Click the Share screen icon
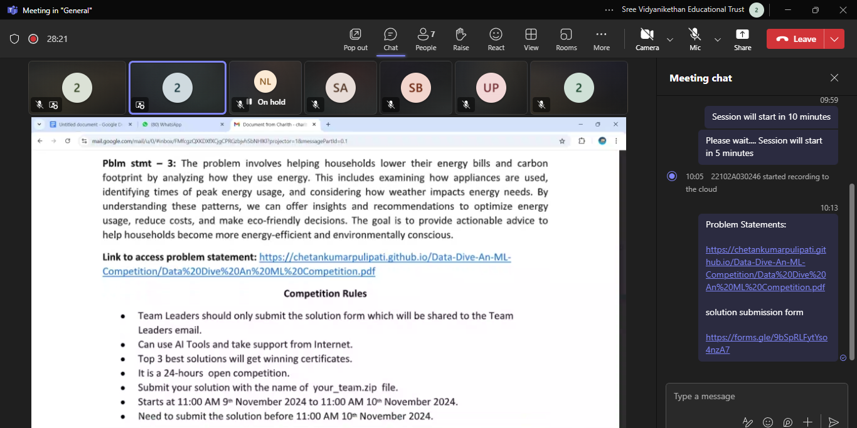The image size is (857, 428). coord(742,39)
